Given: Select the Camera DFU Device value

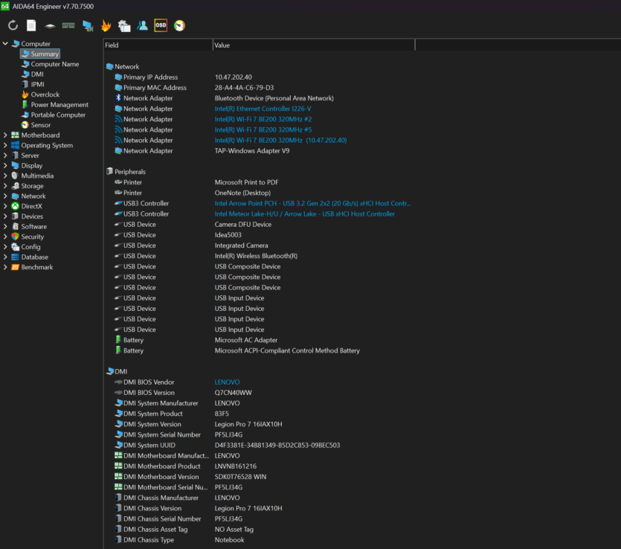Looking at the screenshot, I should point(242,225).
